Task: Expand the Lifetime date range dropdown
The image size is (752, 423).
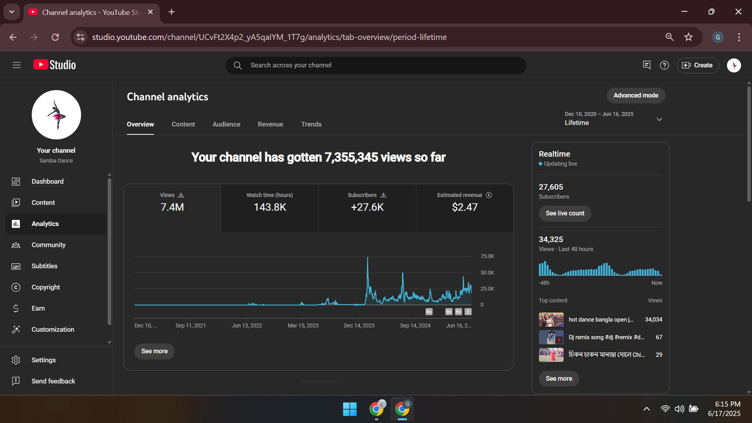Action: pyautogui.click(x=659, y=119)
